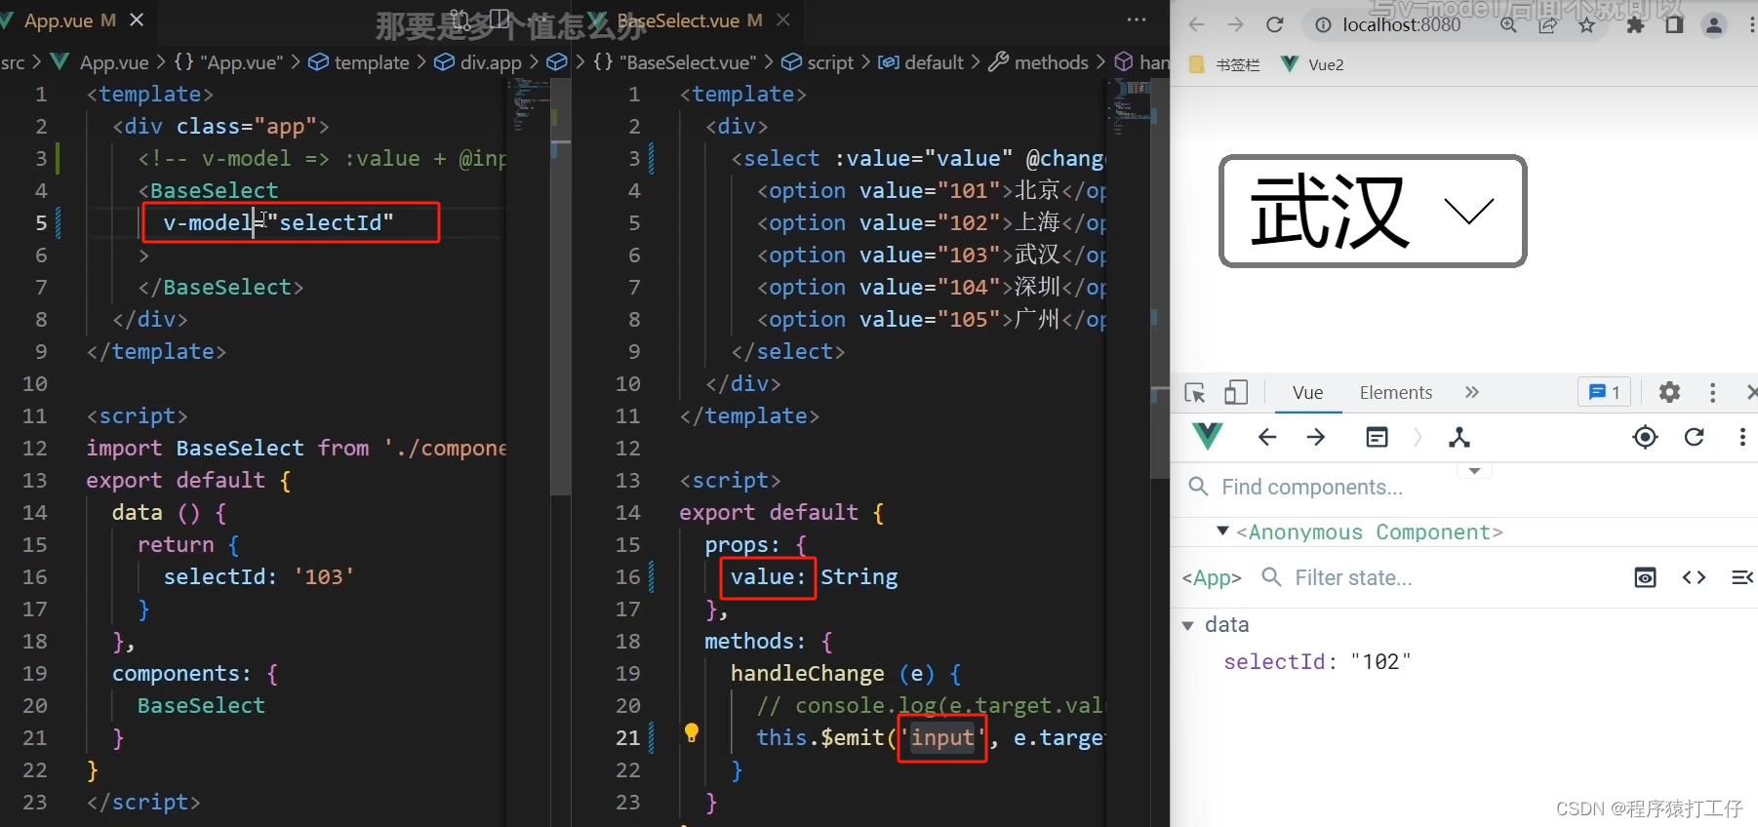Inspect DOM with the code brackets icon

[1694, 577]
